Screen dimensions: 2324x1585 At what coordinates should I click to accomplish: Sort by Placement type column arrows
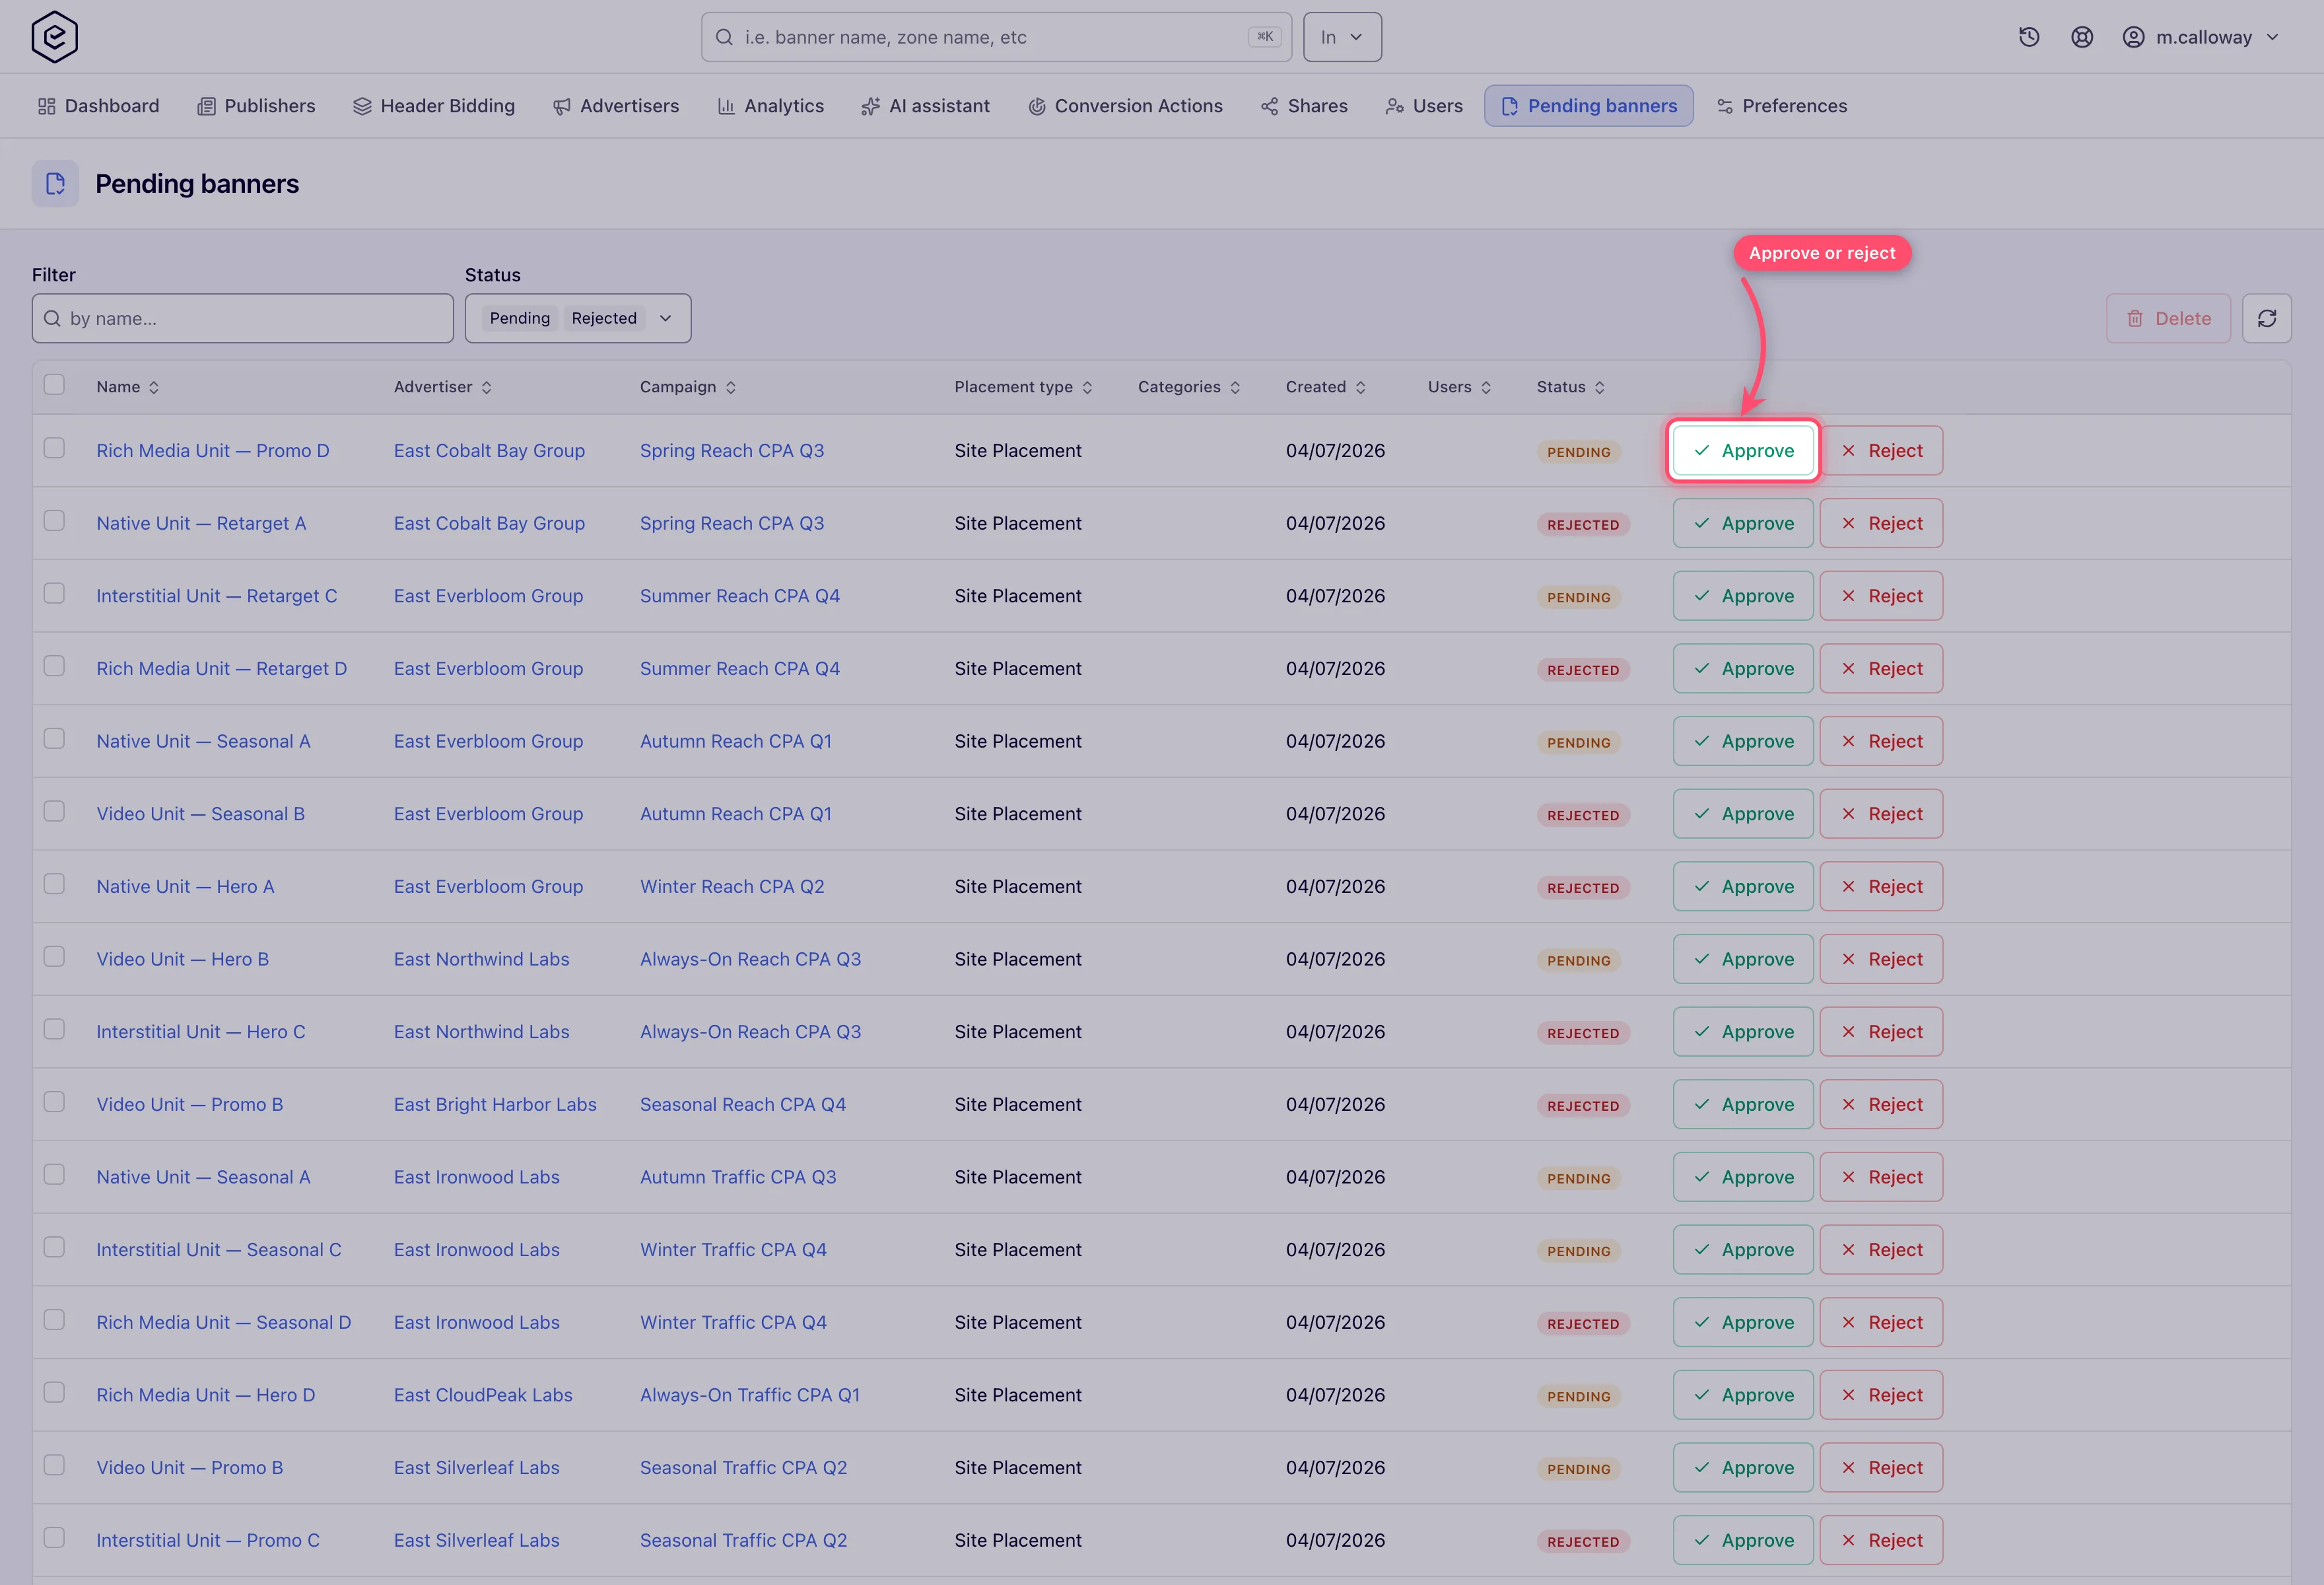(x=1087, y=387)
